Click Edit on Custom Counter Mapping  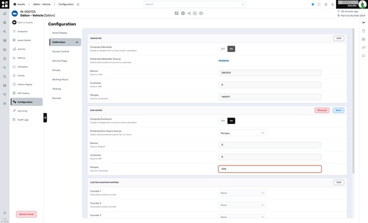(x=339, y=182)
